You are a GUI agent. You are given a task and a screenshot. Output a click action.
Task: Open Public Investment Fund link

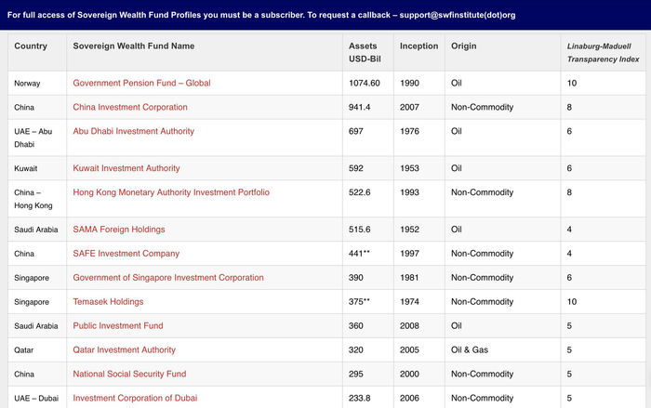coord(118,326)
